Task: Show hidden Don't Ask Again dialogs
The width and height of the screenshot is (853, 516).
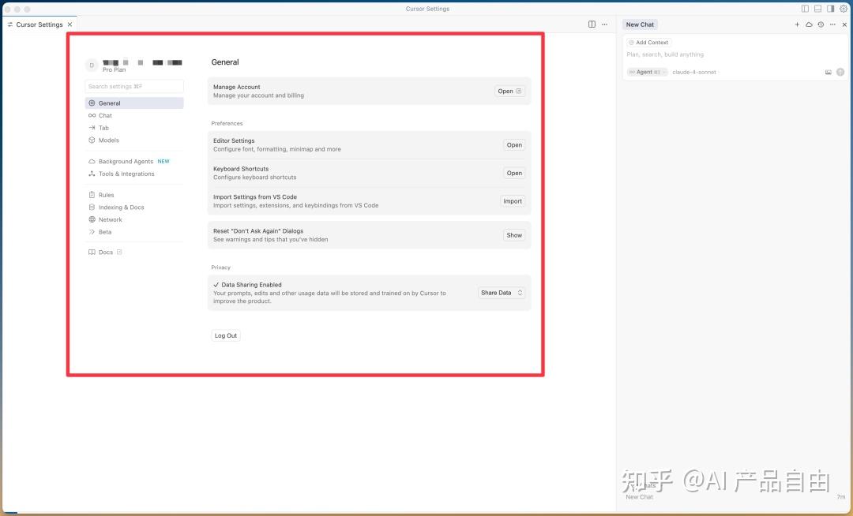Action: click(x=514, y=235)
